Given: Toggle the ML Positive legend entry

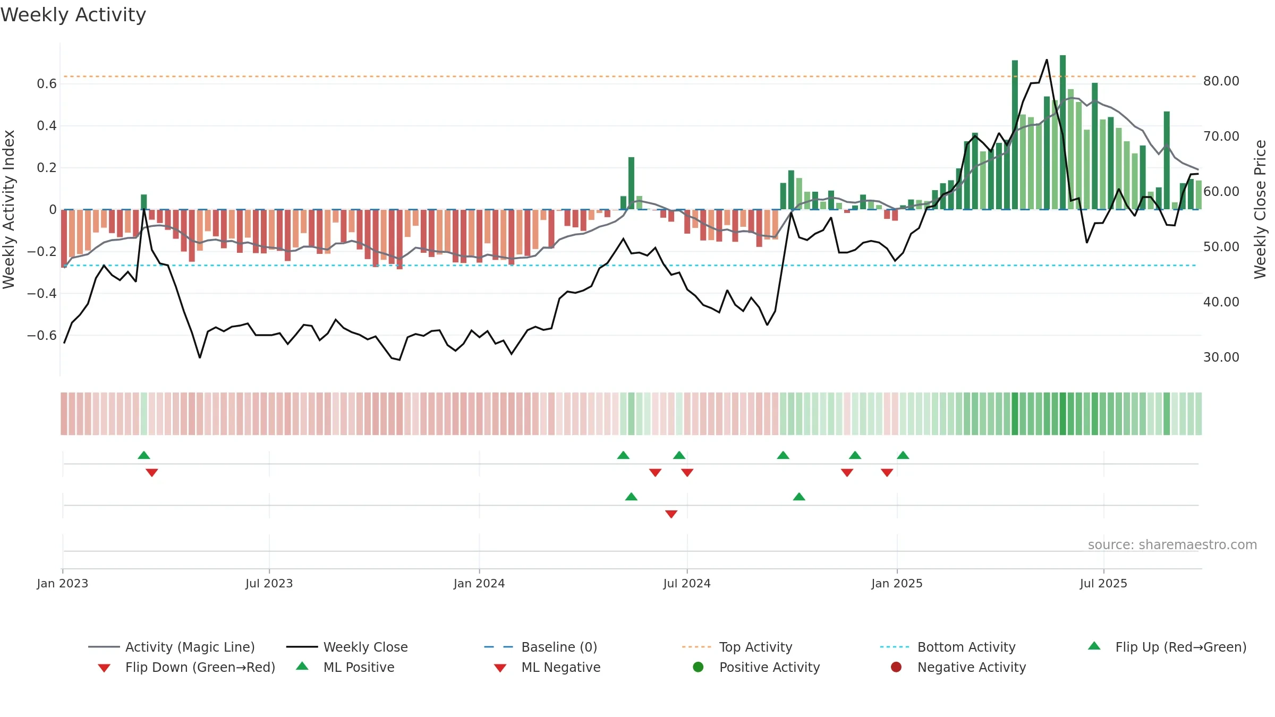Looking at the screenshot, I should coord(345,667).
